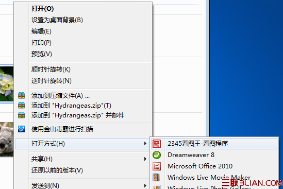
Task: Rotate clockwise with 顺时针旋转(K)
Action: click(83, 70)
